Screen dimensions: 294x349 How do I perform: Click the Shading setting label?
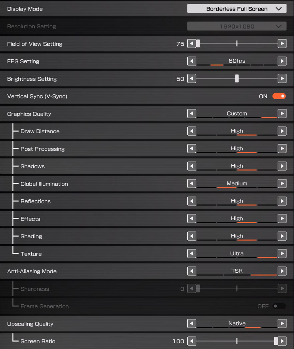click(31, 237)
